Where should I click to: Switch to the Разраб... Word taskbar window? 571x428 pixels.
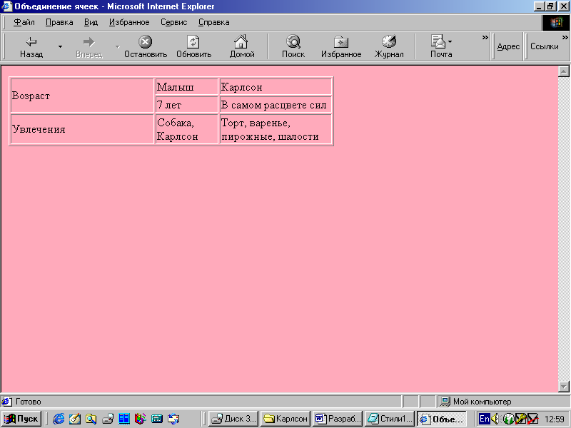coord(337,419)
